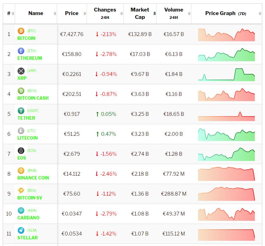Sort by Changes 24H column header

[105, 13]
